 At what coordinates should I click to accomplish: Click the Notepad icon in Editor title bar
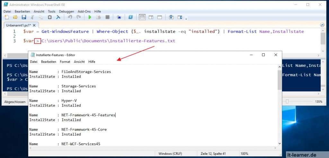32,55
